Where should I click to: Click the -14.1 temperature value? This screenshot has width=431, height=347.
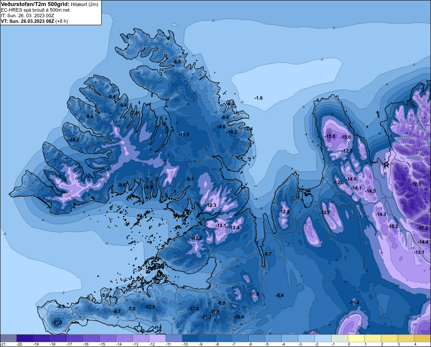pyautogui.click(x=356, y=188)
